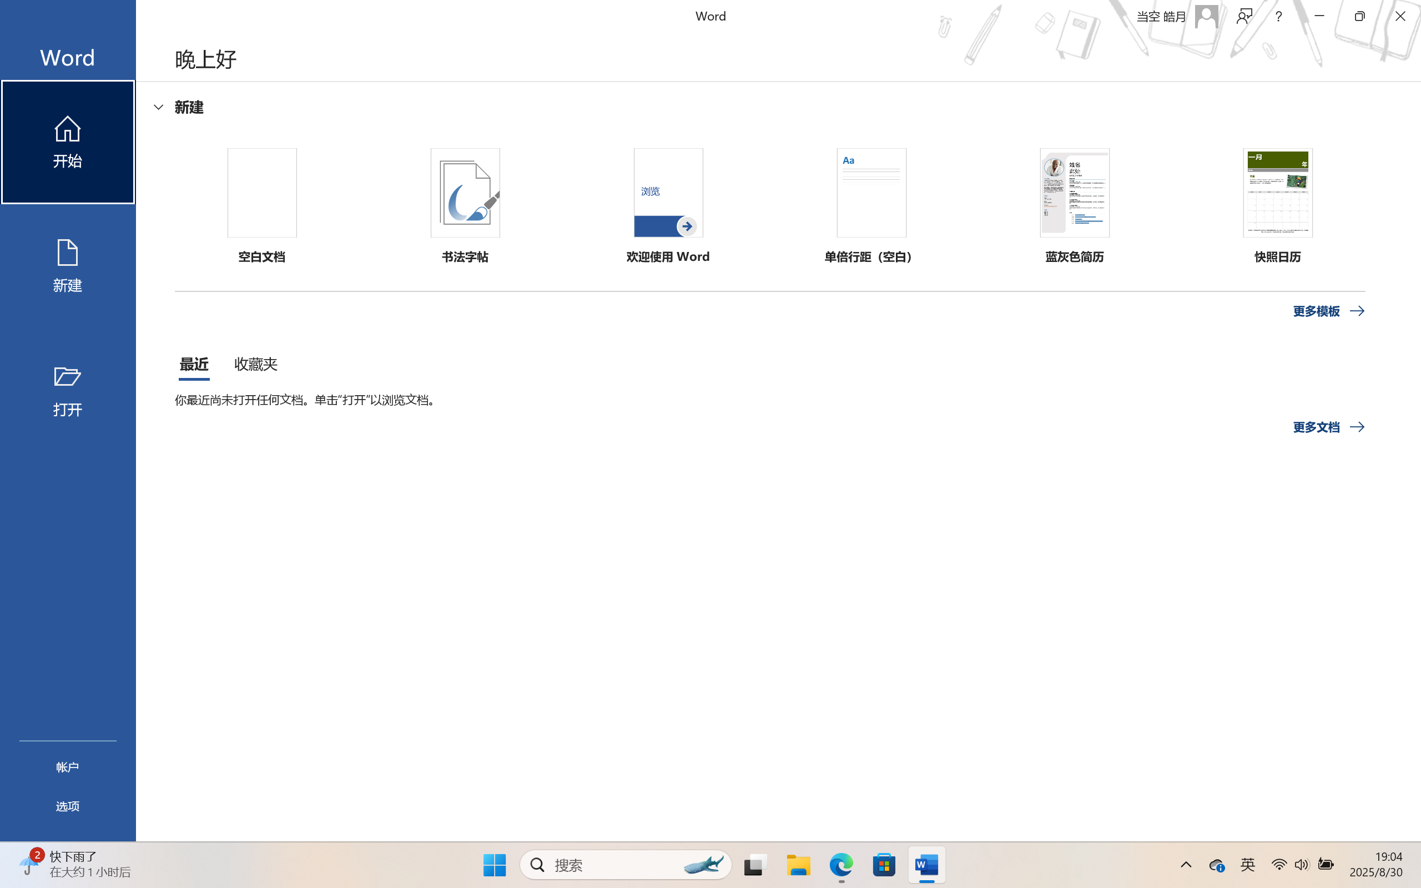Open the Home (开始) sidebar page
Image resolution: width=1421 pixels, height=888 pixels.
pyautogui.click(x=68, y=142)
